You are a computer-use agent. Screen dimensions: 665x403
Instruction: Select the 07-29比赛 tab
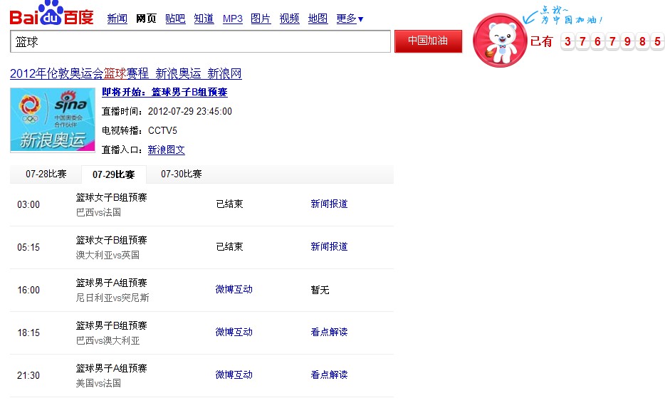coord(113,175)
